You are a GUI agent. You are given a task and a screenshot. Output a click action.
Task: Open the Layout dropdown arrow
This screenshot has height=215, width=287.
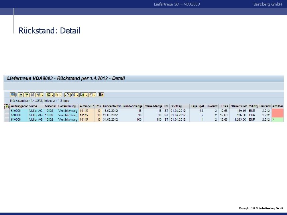pyautogui.click(x=95, y=95)
